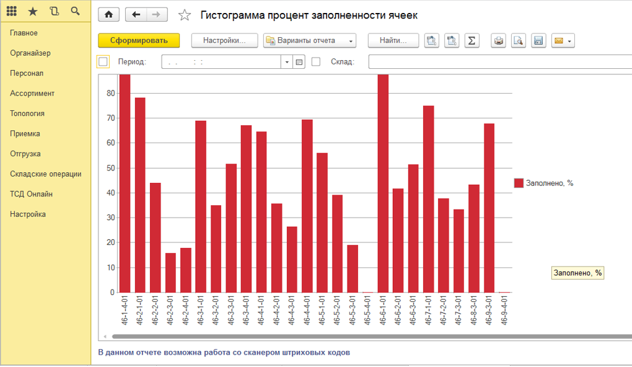
Task: Click the home page icon
Action: [109, 15]
